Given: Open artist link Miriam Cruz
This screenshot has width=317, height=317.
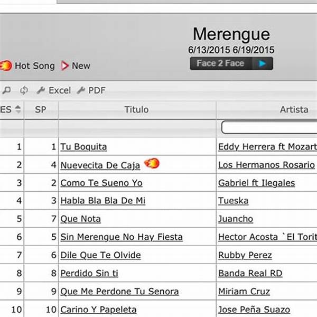Looking at the screenshot, I should click(x=244, y=291).
